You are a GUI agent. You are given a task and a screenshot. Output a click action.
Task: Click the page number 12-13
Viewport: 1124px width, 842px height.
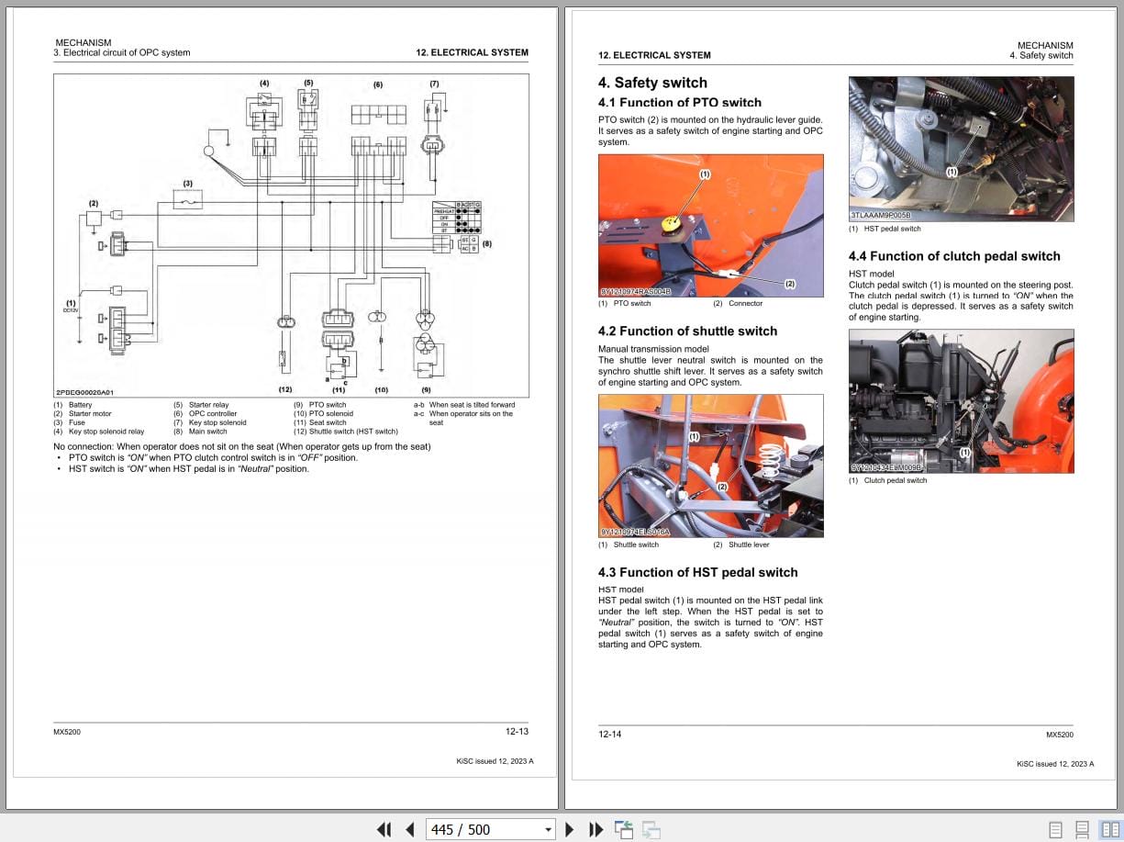click(x=517, y=732)
